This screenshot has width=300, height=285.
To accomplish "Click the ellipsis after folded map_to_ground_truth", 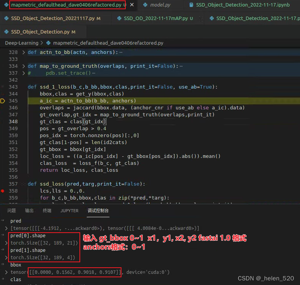I will click(181, 66).
